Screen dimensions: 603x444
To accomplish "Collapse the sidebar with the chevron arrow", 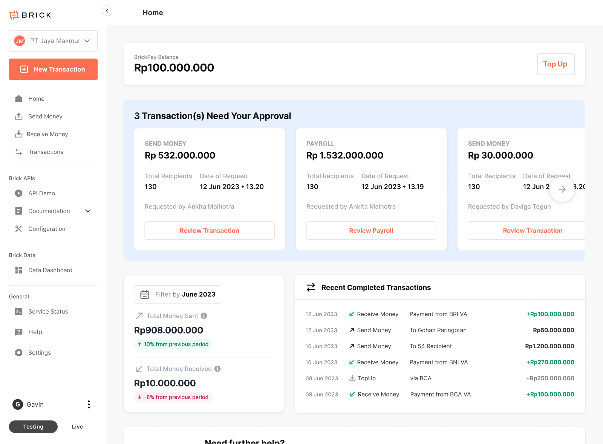I will pyautogui.click(x=107, y=11).
